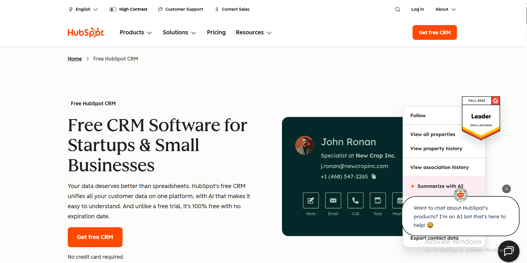Create a Note on the contact card
This screenshot has width=527, height=263.
point(310,200)
